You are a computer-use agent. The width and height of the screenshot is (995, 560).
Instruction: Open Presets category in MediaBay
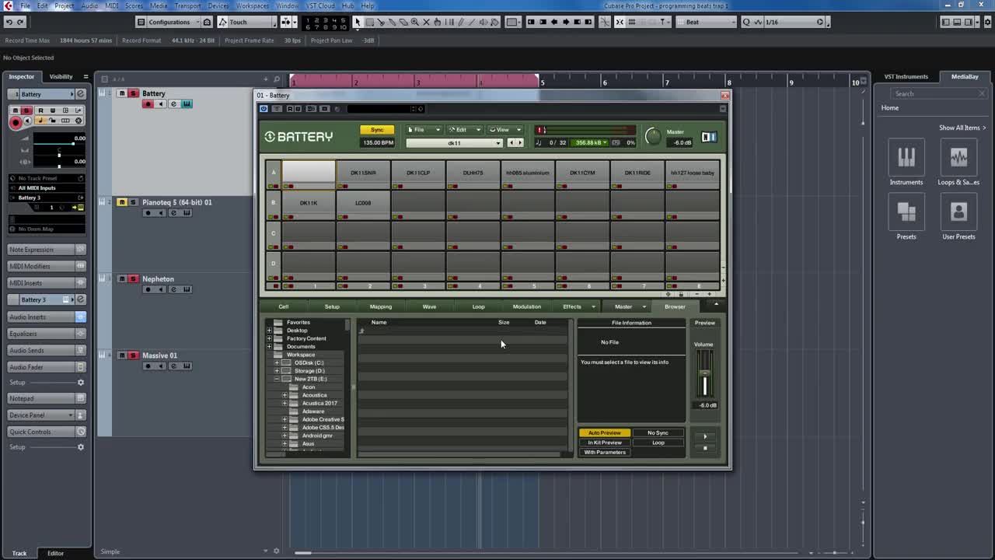pyautogui.click(x=906, y=217)
